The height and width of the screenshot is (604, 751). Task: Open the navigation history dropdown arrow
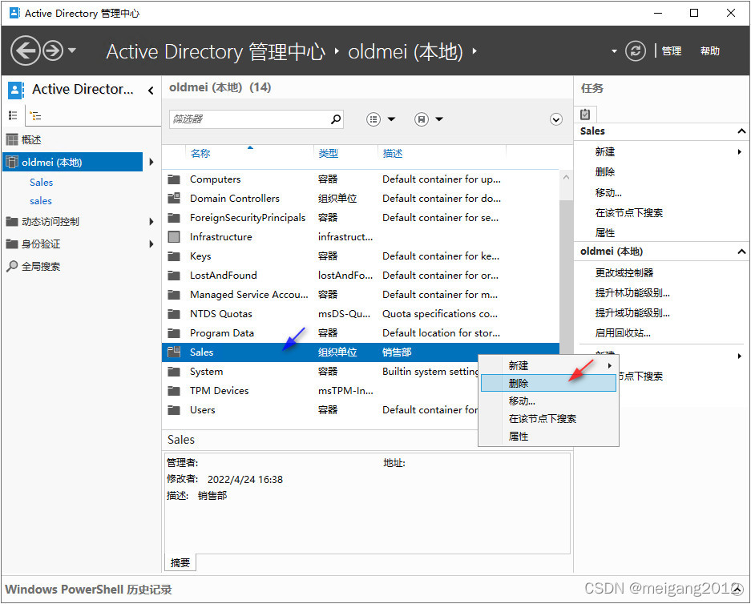click(72, 50)
